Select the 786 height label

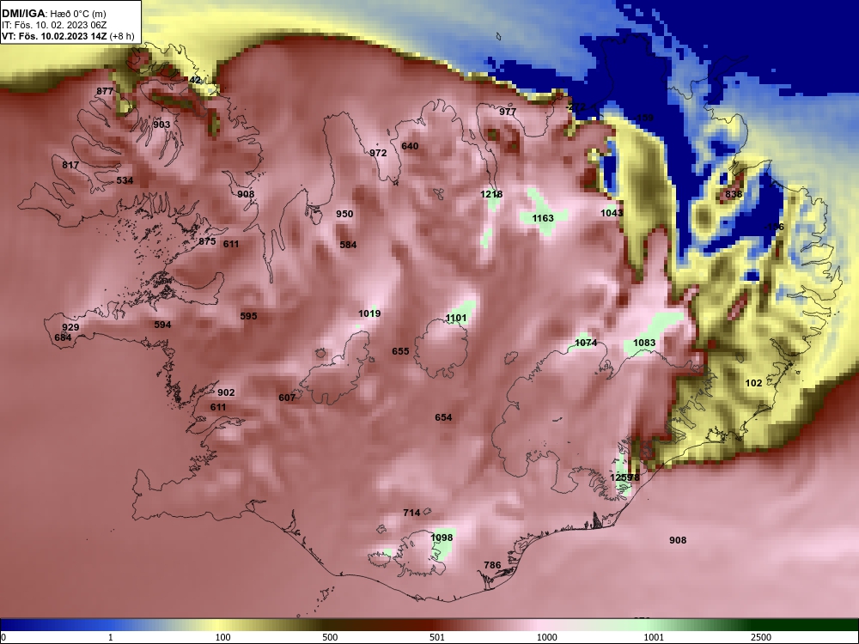pyautogui.click(x=492, y=565)
